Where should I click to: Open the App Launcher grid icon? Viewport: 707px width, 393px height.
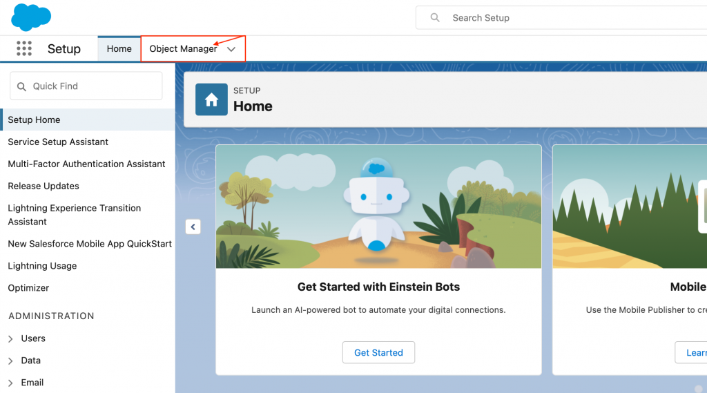coord(24,48)
